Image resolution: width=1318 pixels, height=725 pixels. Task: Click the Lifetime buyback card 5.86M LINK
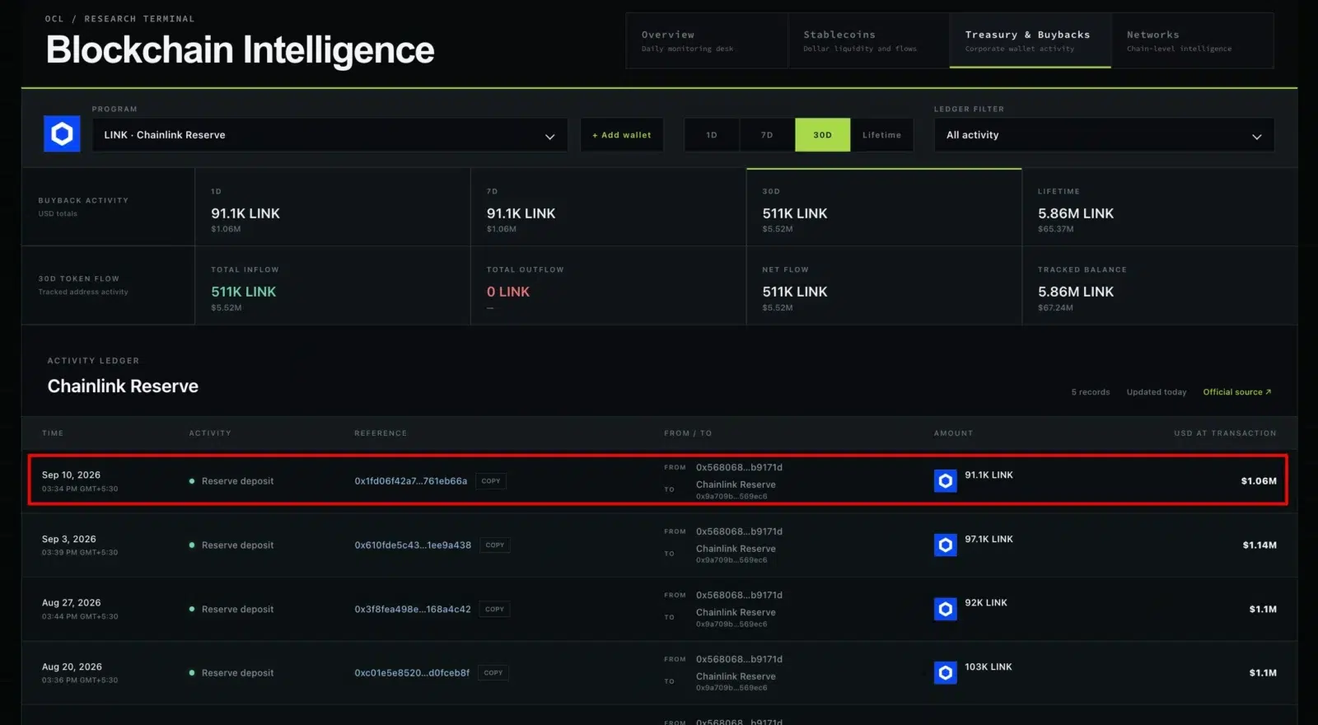[1160, 207]
